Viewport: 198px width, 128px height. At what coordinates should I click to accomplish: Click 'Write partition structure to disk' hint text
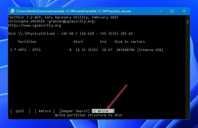click(89, 115)
